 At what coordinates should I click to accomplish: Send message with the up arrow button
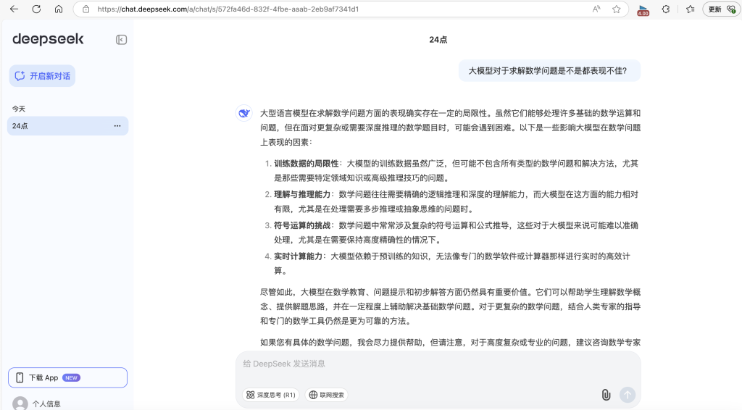[628, 395]
